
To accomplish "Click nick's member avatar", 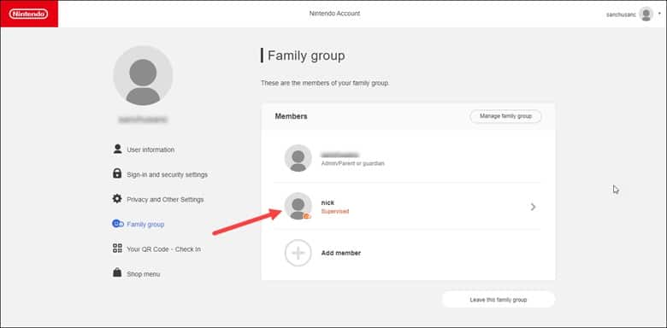I will (298, 206).
